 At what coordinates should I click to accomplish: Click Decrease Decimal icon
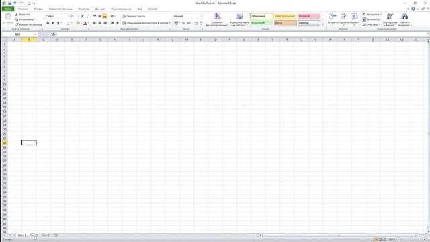point(201,23)
